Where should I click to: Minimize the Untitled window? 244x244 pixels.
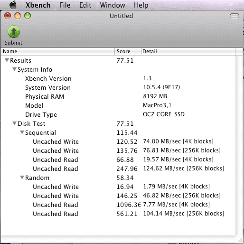pos(18,16)
